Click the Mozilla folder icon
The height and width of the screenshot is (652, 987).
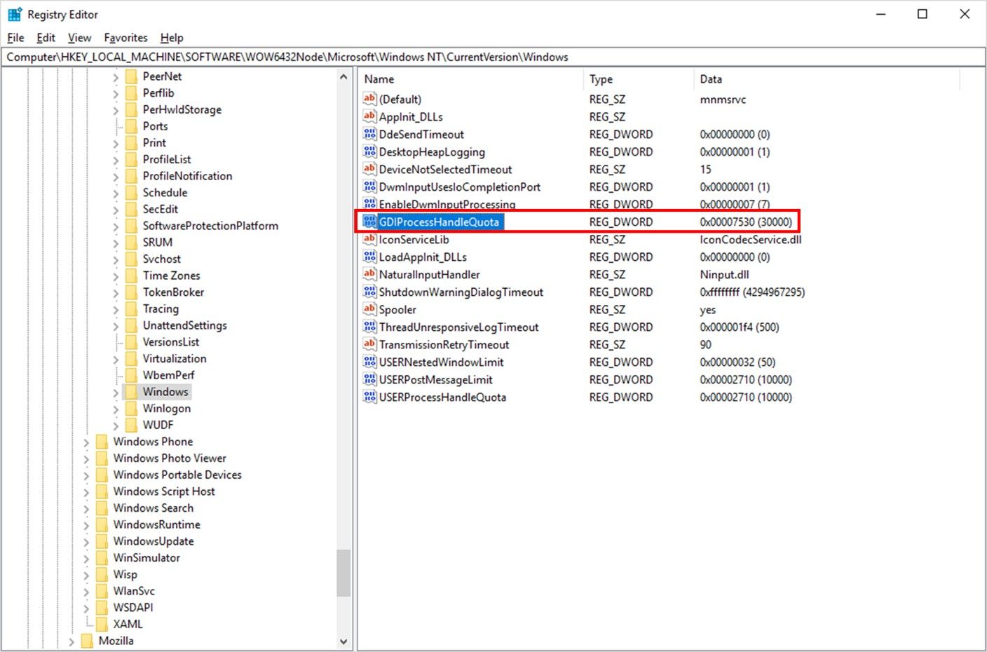pos(87,641)
